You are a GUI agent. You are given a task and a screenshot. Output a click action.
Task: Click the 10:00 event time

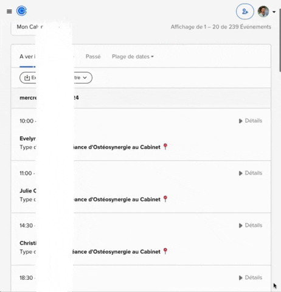pyautogui.click(x=28, y=121)
